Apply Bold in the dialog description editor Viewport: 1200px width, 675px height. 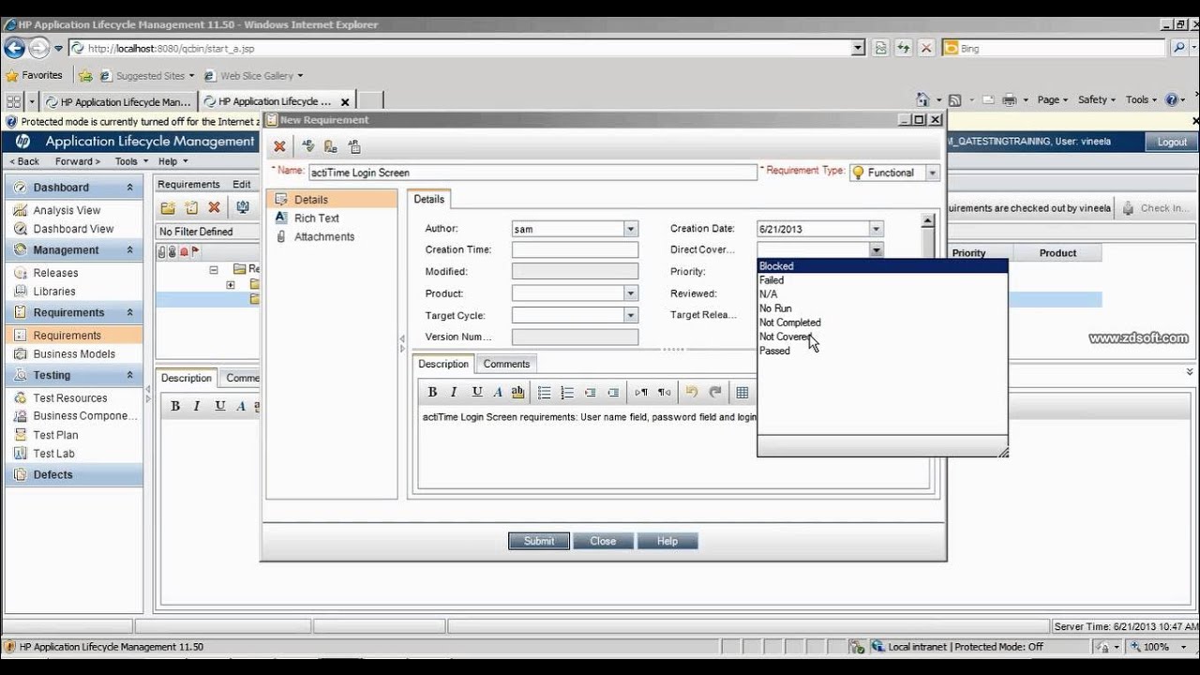pos(432,392)
